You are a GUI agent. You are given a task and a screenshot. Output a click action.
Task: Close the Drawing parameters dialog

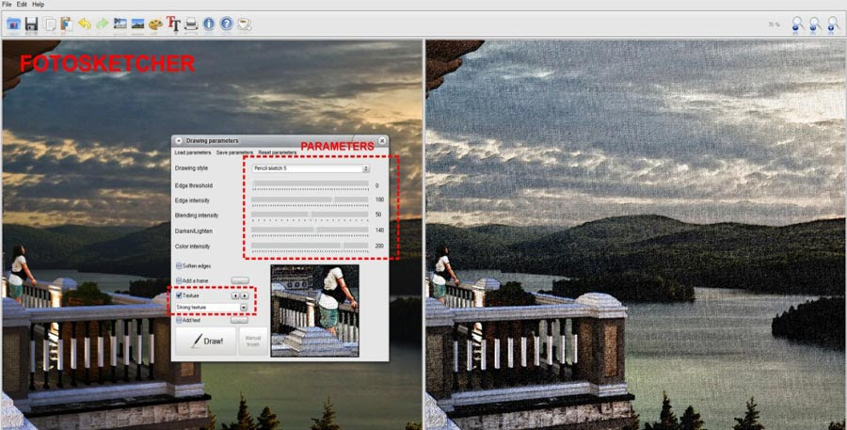382,140
